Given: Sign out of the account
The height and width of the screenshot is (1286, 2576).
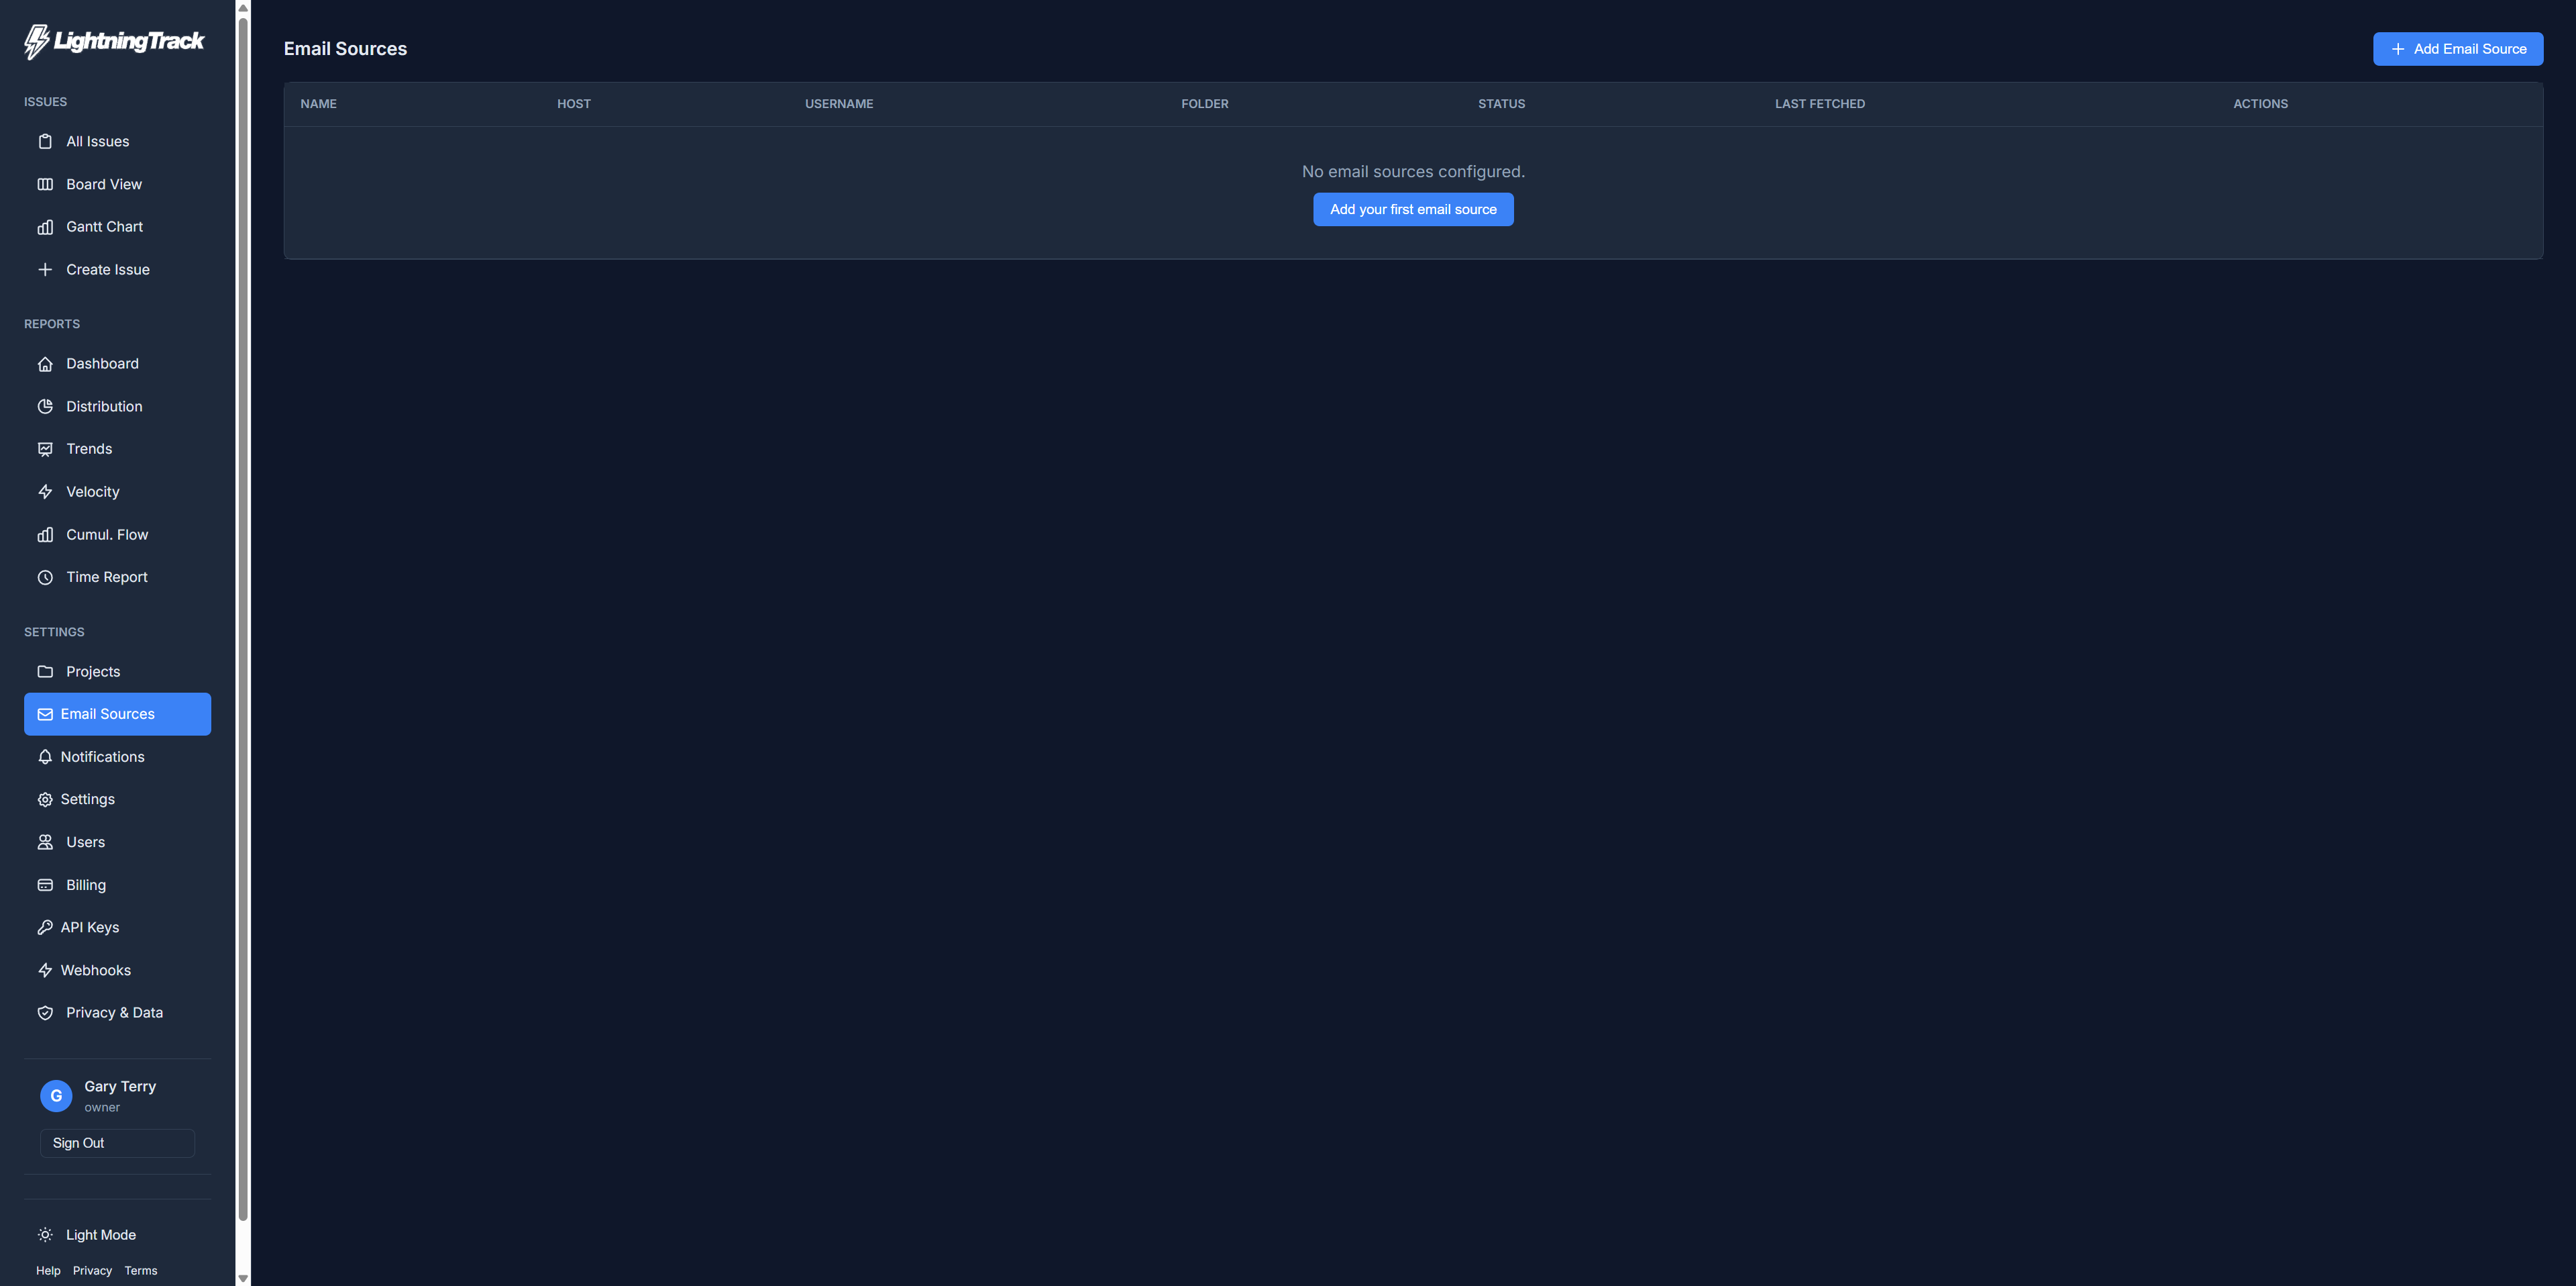Looking at the screenshot, I should [116, 1142].
